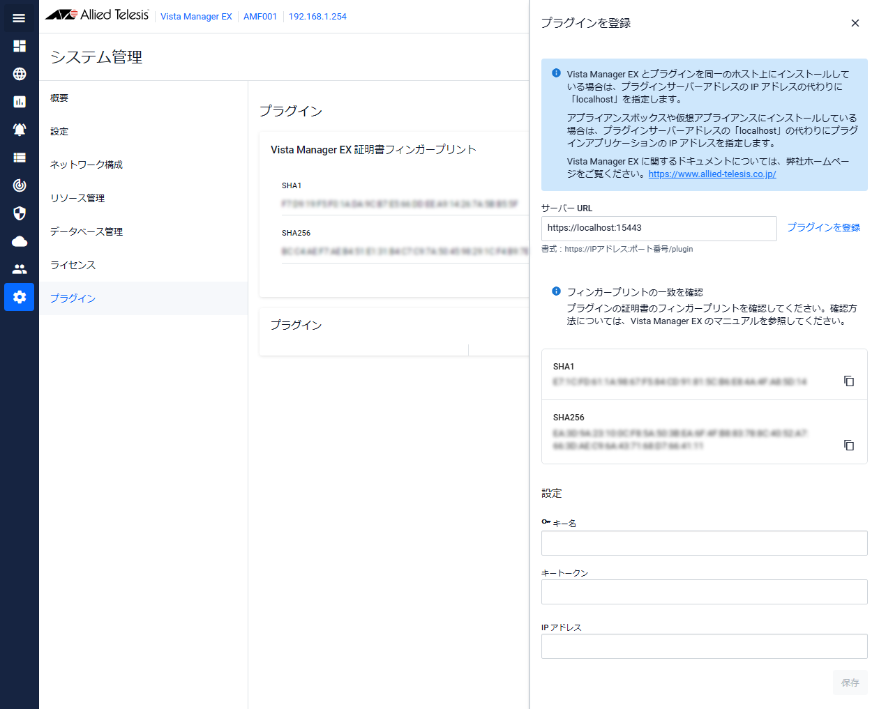Viewport: 879px width, 709px height.
Task: Click the AMF001 breadcrumb link
Action: 260,17
